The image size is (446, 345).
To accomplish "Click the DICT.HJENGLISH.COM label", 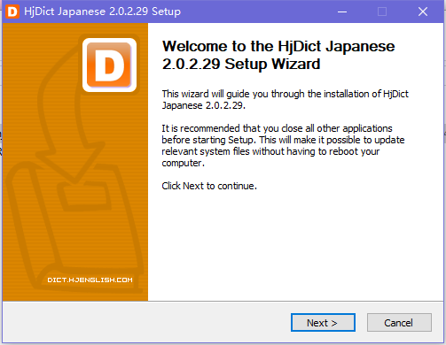I will click(90, 280).
